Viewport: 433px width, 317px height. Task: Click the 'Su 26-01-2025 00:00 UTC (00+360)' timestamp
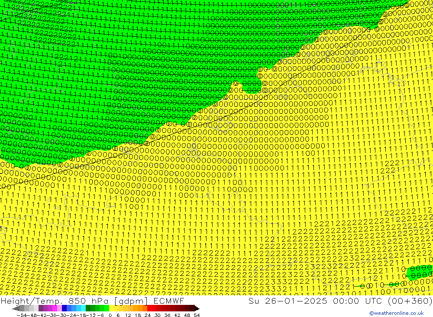340,301
